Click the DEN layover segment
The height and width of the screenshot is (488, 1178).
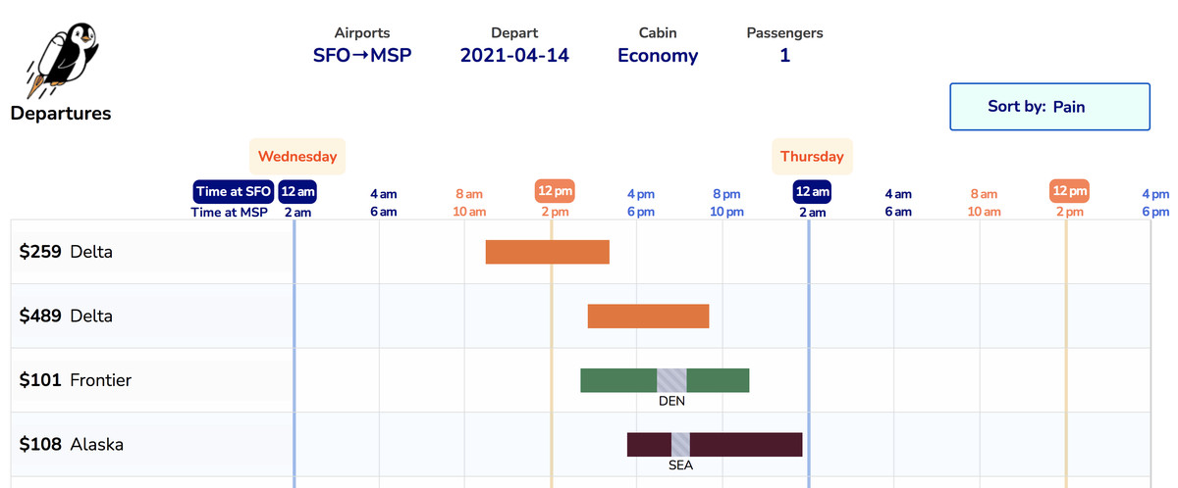[671, 380]
